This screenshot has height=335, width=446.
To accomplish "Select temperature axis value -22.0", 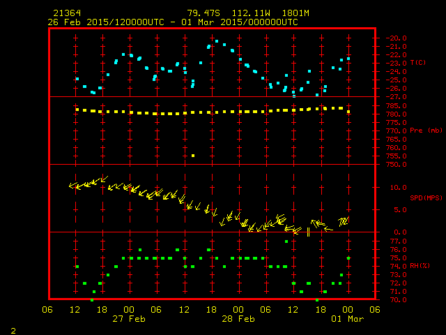I will click(397, 54).
